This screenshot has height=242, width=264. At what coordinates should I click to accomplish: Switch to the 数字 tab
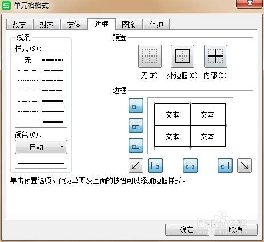point(19,25)
